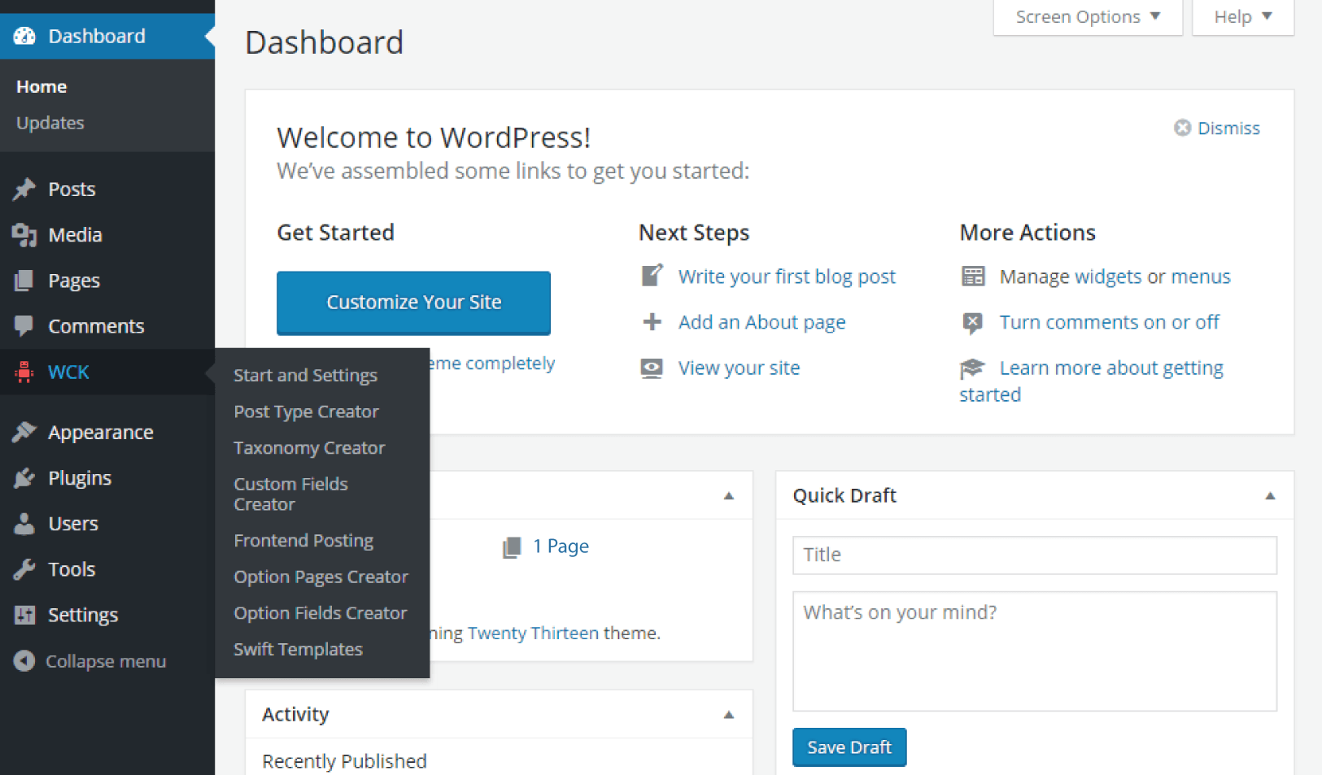Click the Collapse menu label

coord(106,661)
